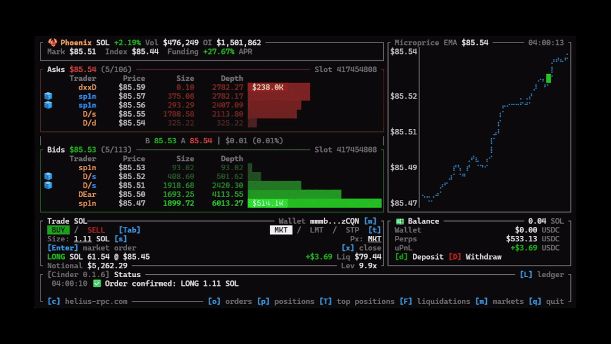Click the cube icon beside sp1n $85.56
The height and width of the screenshot is (344, 611).
pos(48,105)
